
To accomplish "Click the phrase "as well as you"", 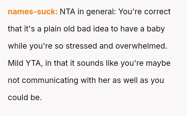I will [138, 80].
